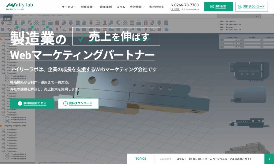Image resolution: width=274 pixels, height=164 pixels.
Task: Click the line 戦略構築から制作・運用まで一貫対応。
Action: [40, 82]
